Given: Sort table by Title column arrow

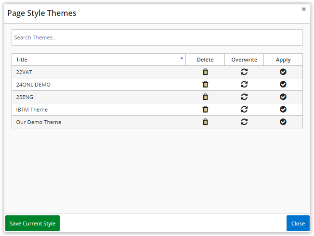Looking at the screenshot, I should [182, 58].
